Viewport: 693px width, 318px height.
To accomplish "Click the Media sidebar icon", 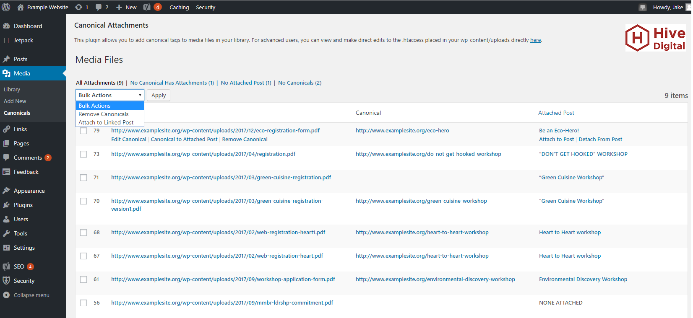I will 6,73.
